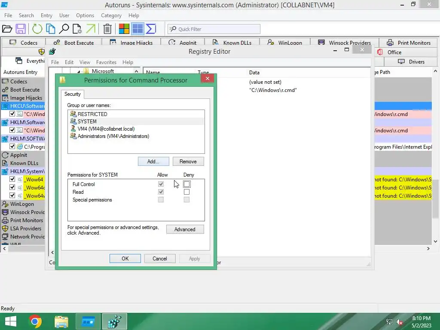Click the Open file icon in Autoruns toolbar
Screen dimensions: 440x330
pyautogui.click(x=7, y=29)
